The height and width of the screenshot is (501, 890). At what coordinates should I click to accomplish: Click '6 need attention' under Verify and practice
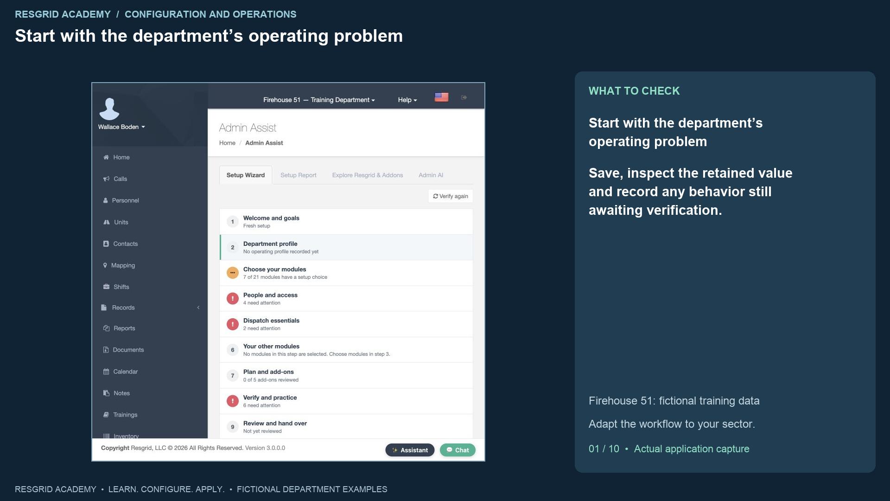[x=261, y=405]
